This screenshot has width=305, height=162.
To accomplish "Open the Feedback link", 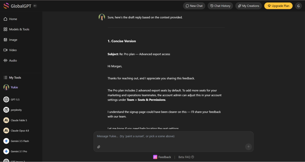I will 162,157.
